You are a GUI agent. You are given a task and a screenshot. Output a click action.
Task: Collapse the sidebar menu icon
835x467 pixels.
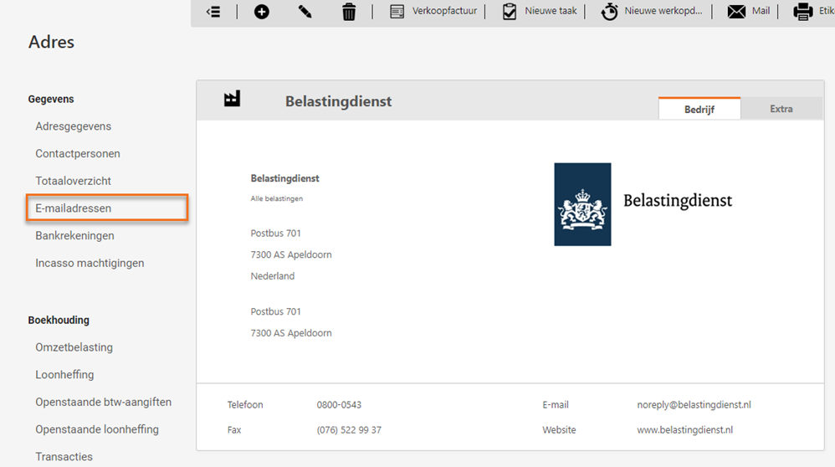pos(213,11)
